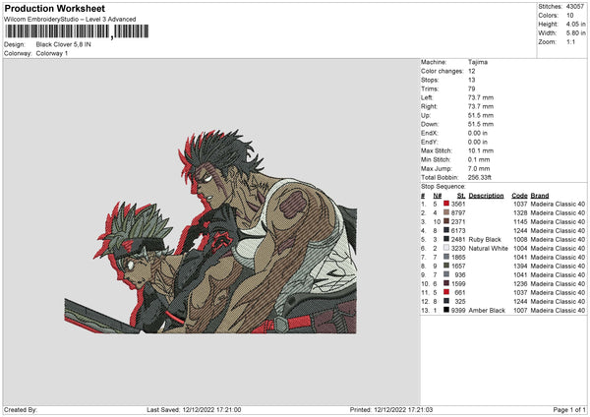Click 'Wilcom EmbroideryStudio – Level 3 Advanced' text
This screenshot has width=590, height=417.
click(x=70, y=20)
